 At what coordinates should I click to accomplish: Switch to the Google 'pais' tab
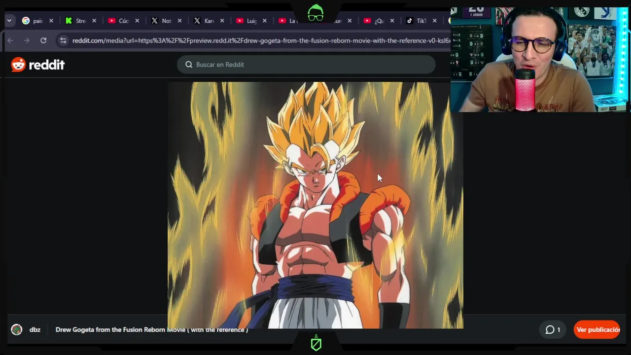click(33, 21)
